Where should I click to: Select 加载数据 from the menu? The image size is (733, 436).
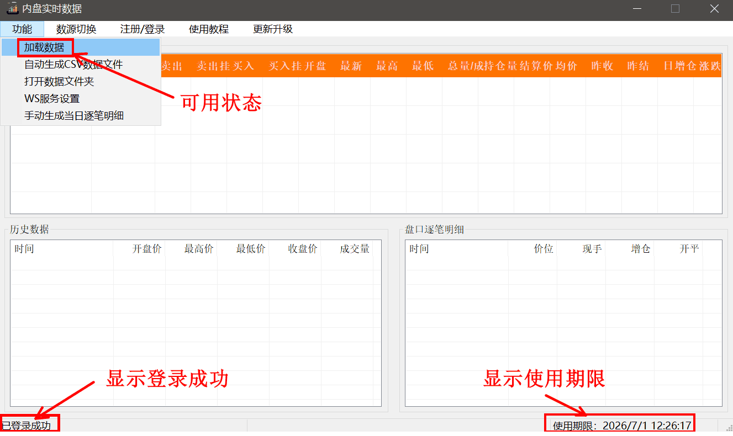tap(44, 47)
